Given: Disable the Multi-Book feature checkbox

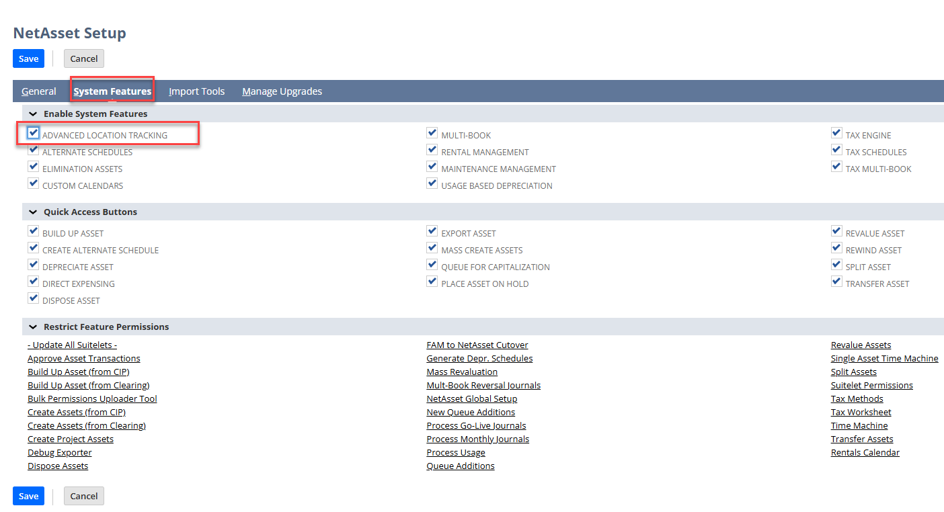Looking at the screenshot, I should point(432,132).
